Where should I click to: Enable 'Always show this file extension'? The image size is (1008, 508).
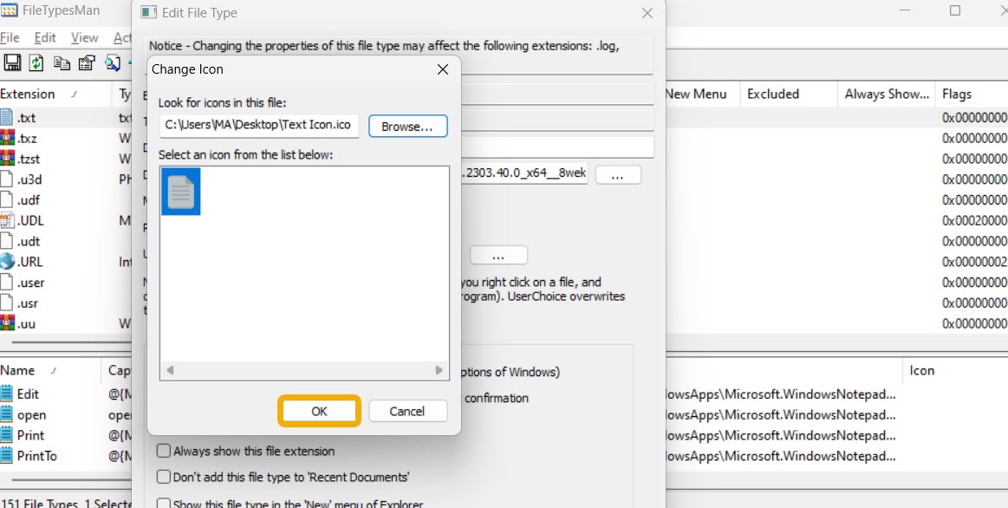coord(163,451)
